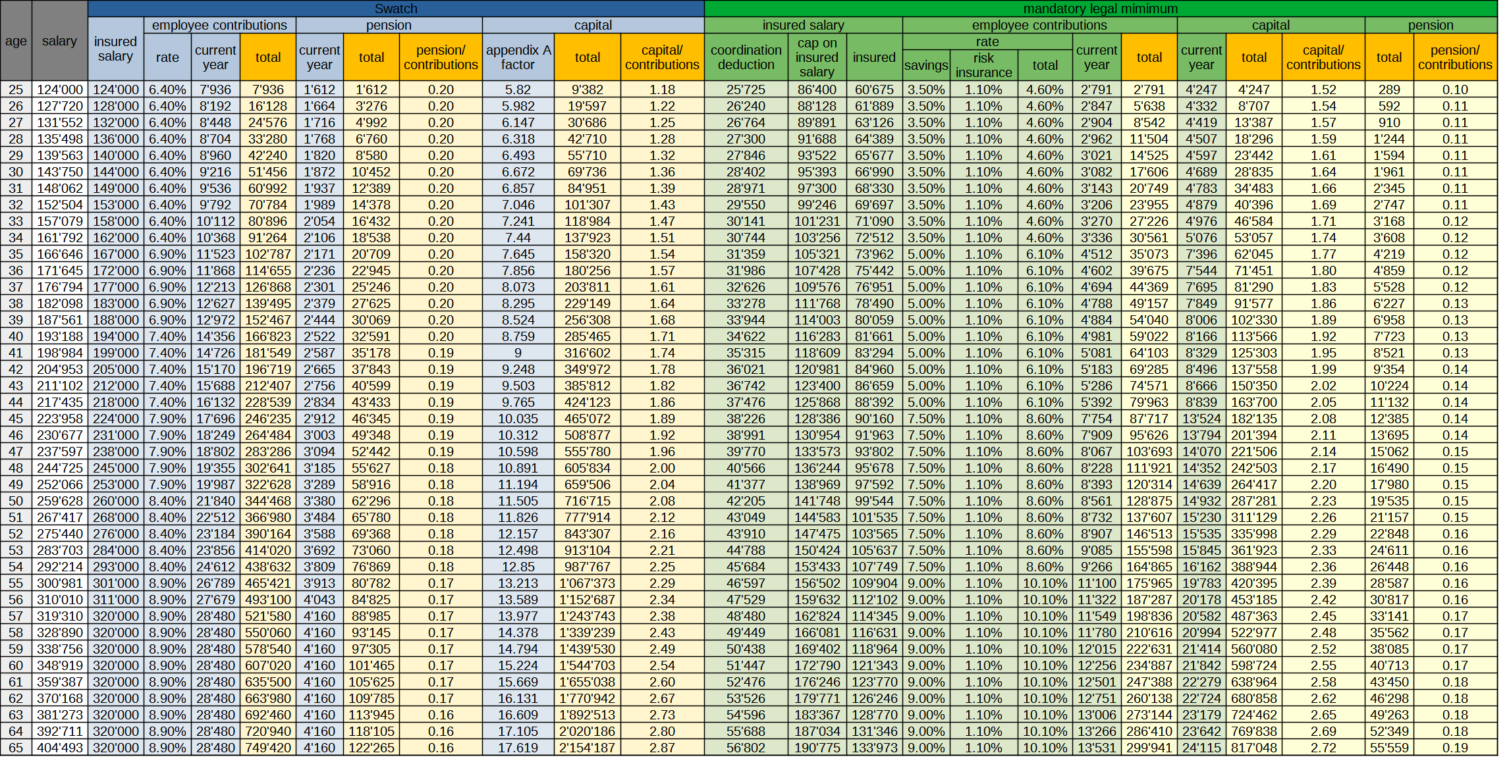Viewport: 1511px width, 774px height.
Task: Click pension total cell 289
Action: (x=1389, y=90)
